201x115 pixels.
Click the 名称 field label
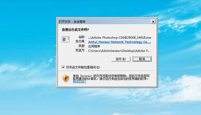click(82, 37)
